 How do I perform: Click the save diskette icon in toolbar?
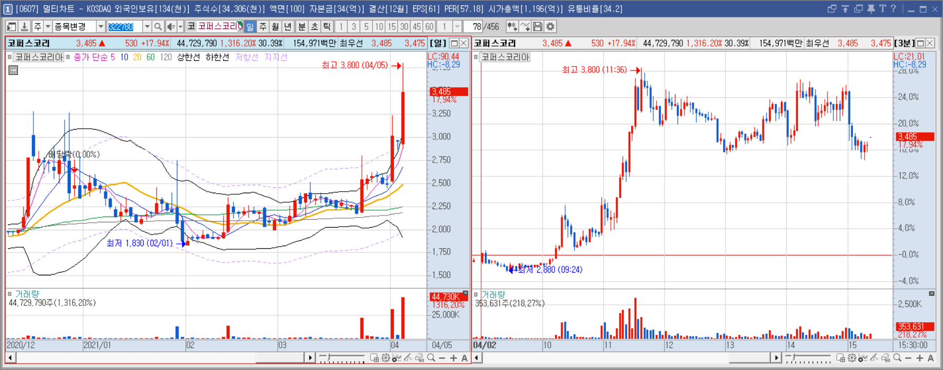click(538, 26)
